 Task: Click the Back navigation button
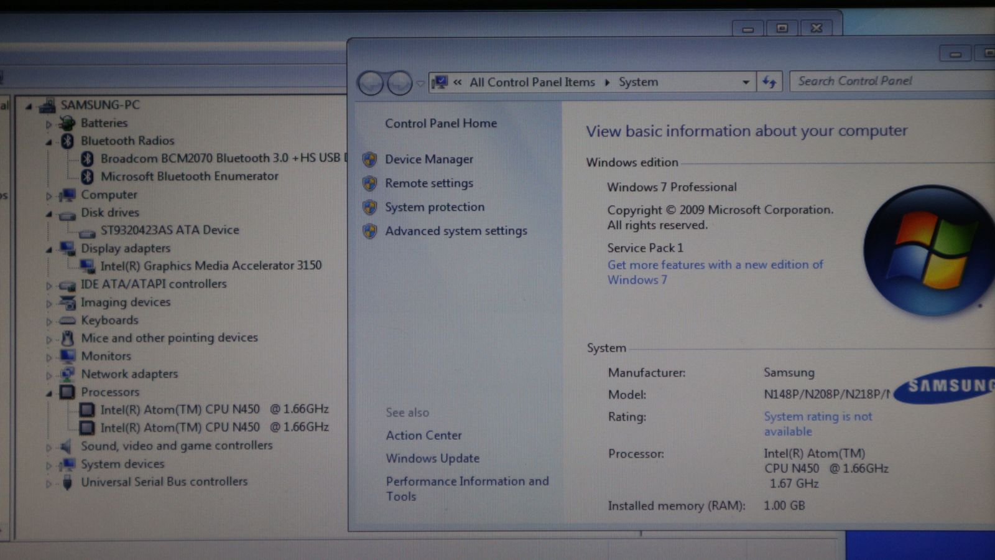(371, 83)
